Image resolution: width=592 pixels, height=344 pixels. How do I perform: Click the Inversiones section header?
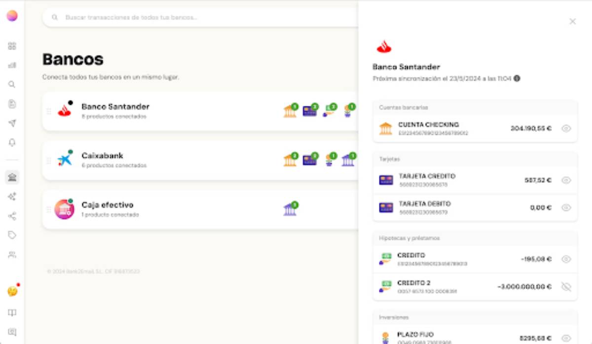[x=475, y=317]
